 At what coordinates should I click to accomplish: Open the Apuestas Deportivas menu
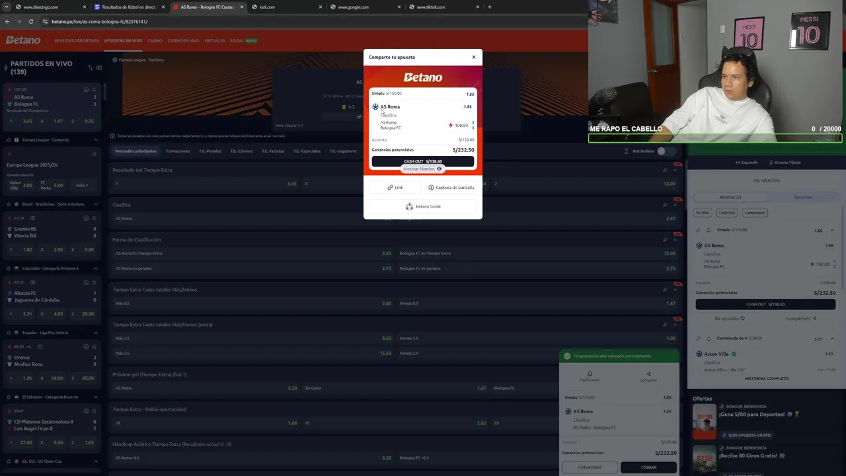click(77, 40)
